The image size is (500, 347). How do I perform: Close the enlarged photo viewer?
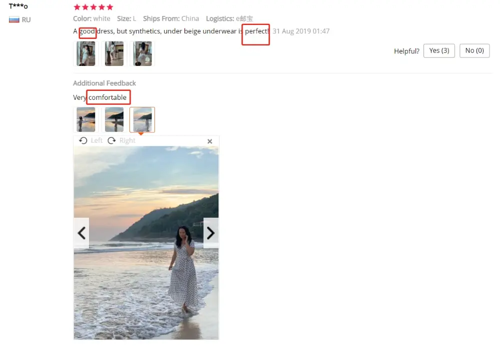tap(210, 141)
